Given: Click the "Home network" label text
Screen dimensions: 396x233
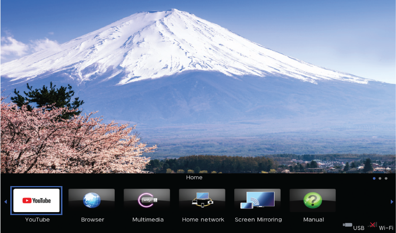Looking at the screenshot, I should click(x=203, y=219).
